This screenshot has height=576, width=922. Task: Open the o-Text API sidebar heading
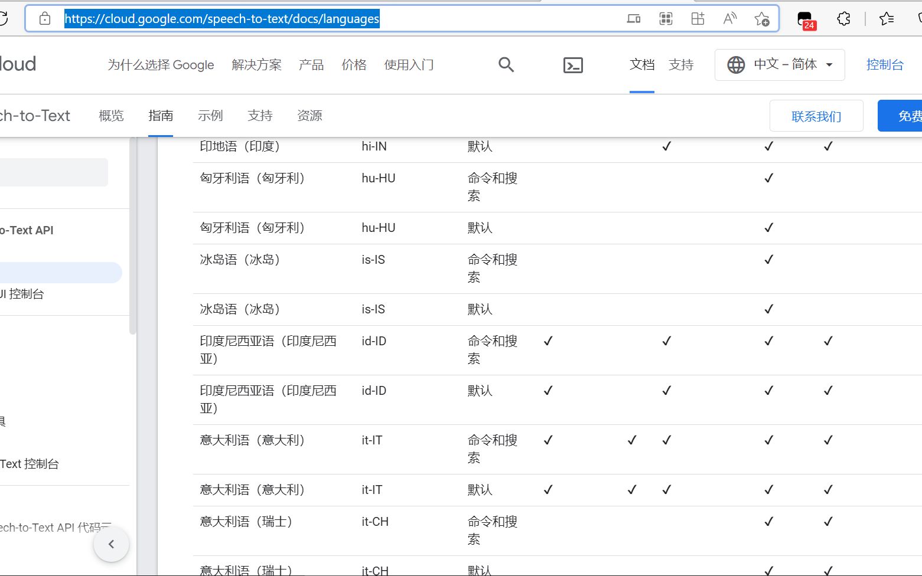[27, 230]
